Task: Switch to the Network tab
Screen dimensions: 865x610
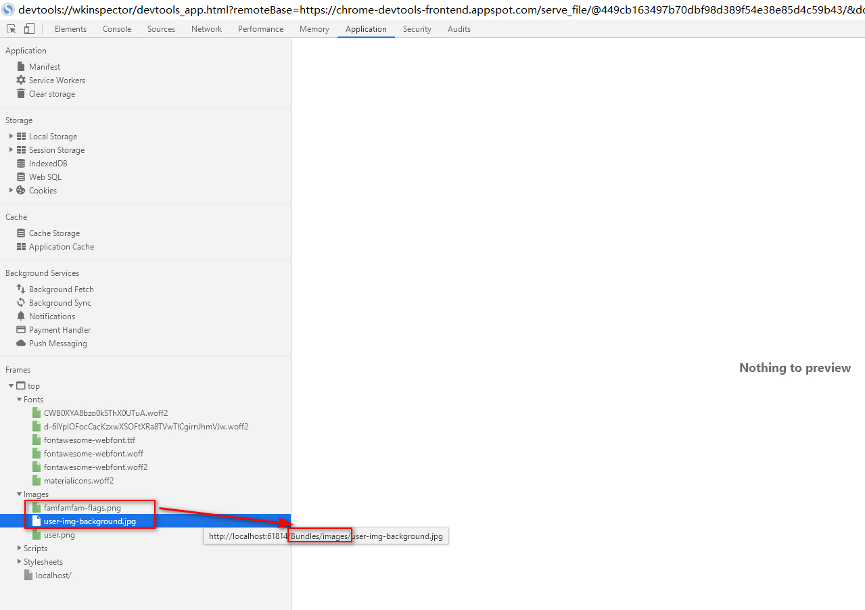Action: [206, 28]
